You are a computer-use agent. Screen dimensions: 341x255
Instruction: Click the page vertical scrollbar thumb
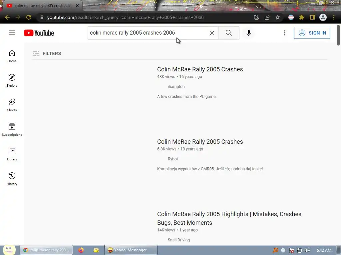[338, 35]
